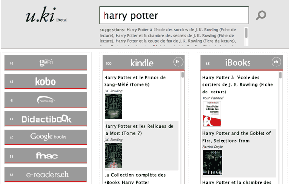
Task: Open Harry Potter à l'école des sorciers title
Action: click(237, 85)
